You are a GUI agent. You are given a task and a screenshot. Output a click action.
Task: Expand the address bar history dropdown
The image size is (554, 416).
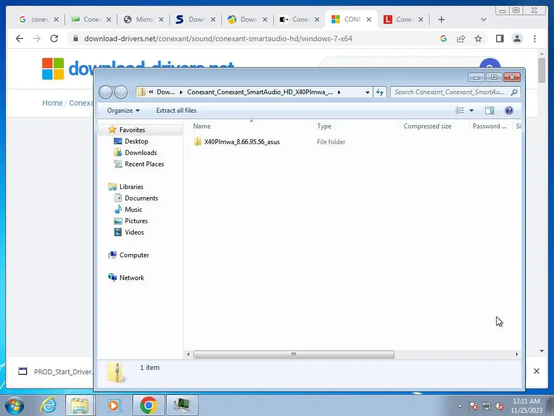coord(367,92)
